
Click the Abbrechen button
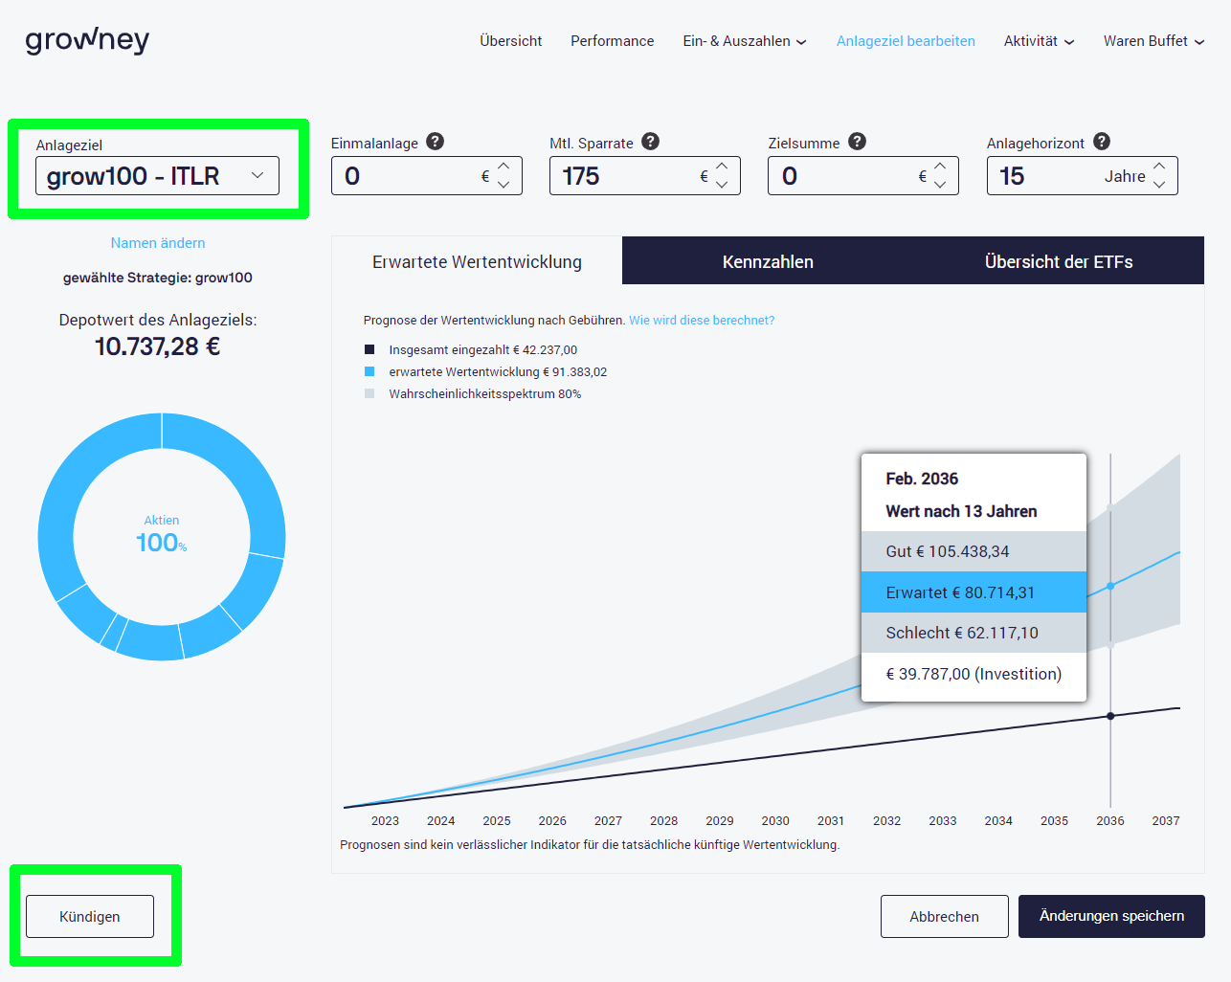pyautogui.click(x=944, y=916)
